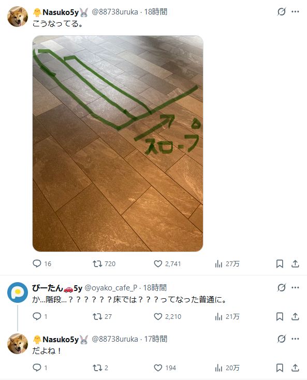Image resolution: width=307 pixels, height=380 pixels.
Task: Bookmark the ぴーたん reply
Action: (280, 316)
